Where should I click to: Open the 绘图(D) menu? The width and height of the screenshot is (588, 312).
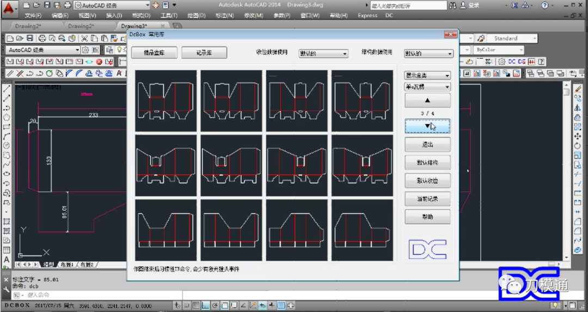point(197,16)
